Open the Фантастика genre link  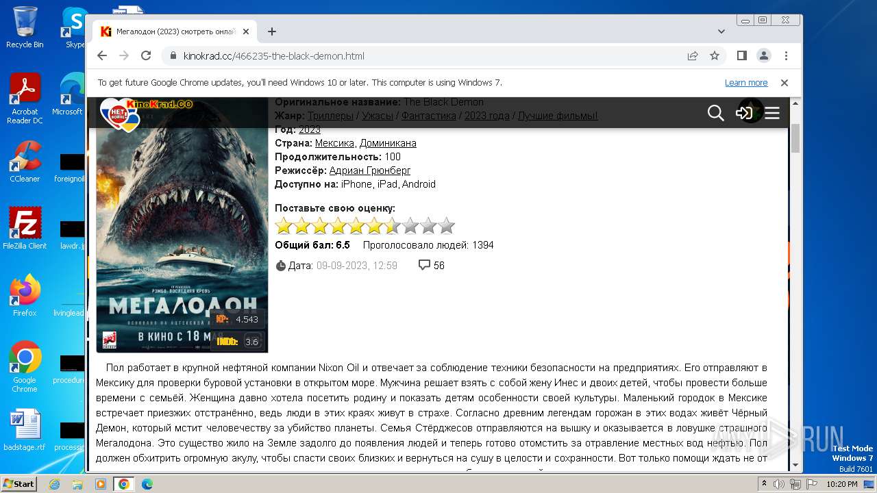tap(428, 116)
